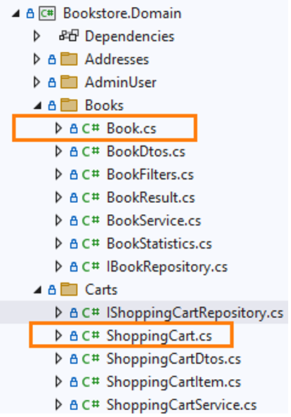Open the Book.cs file
Viewport: 291px width, 417px height.
pyautogui.click(x=131, y=129)
